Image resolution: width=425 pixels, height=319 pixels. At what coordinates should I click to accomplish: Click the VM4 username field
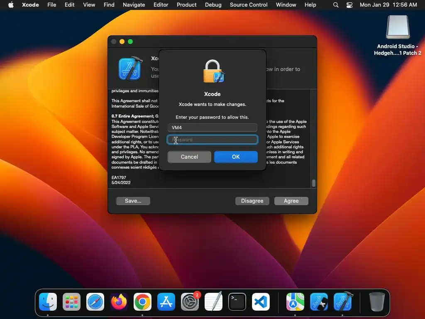[x=212, y=128]
